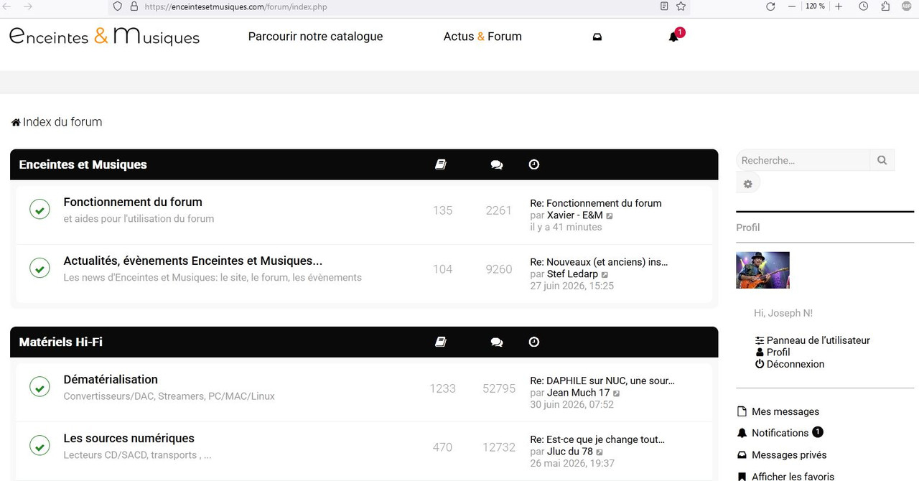Click read-status checkmark for Fonctionnement du forum
919x481 pixels.
click(x=39, y=210)
